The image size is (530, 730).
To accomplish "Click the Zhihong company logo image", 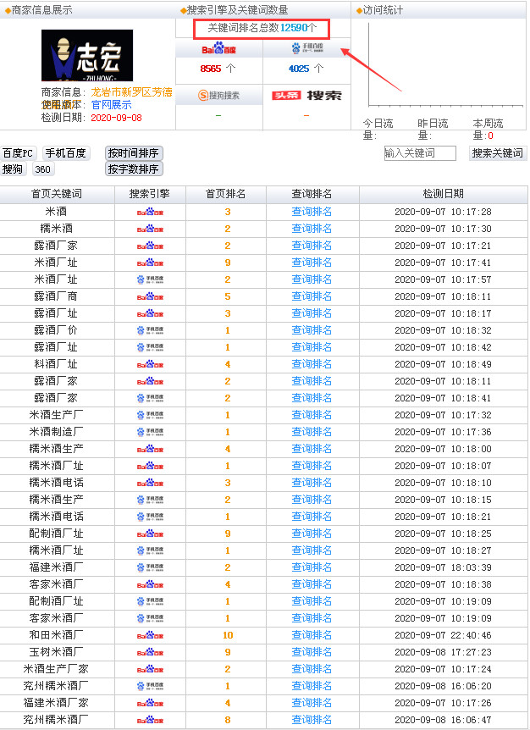I will (87, 56).
